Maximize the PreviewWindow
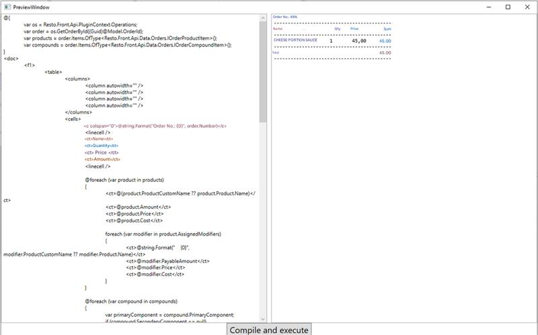 tap(508, 6)
